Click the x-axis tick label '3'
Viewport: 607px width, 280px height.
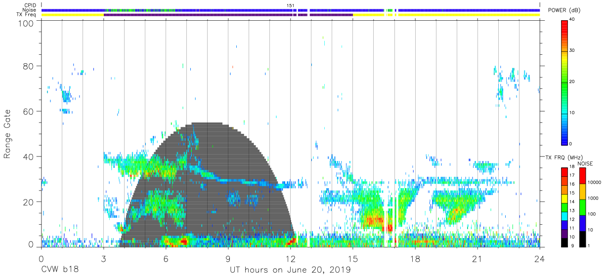[103, 259]
